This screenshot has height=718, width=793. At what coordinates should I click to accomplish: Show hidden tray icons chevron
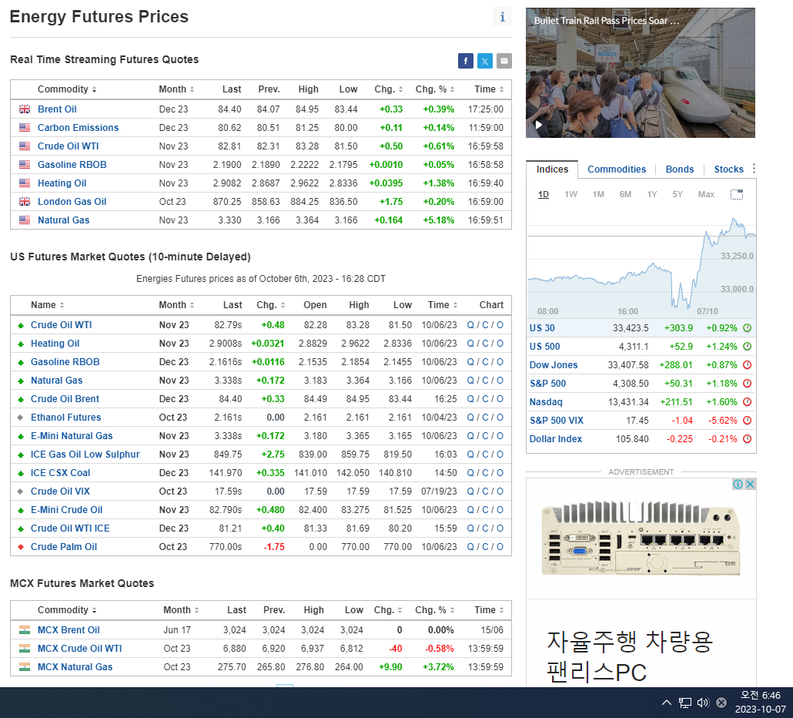coord(667,703)
